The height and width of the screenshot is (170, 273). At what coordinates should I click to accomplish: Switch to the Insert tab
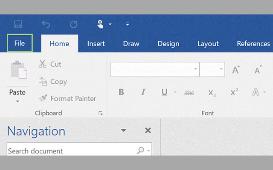[96, 44]
